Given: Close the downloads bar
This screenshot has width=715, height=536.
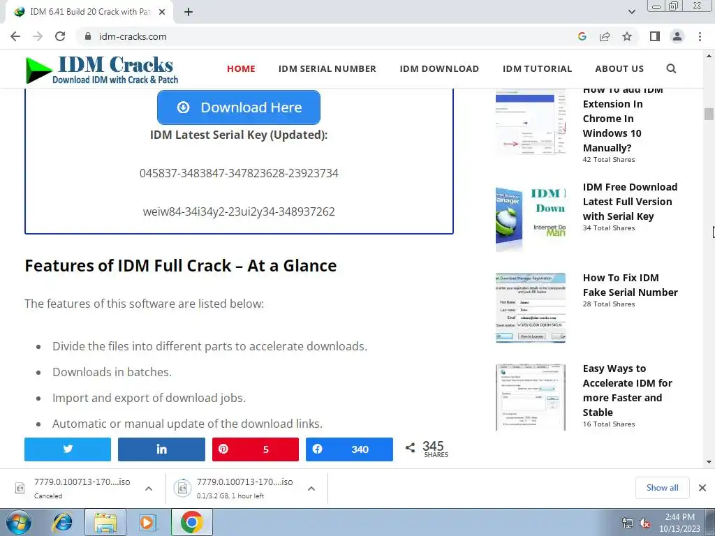Looking at the screenshot, I should [x=702, y=488].
